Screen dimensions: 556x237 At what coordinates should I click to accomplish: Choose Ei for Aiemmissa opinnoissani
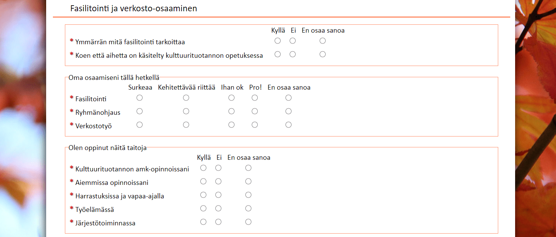(218, 181)
